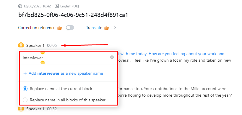The height and width of the screenshot is (115, 242).
Task: Click the Speaker 1 avatar at 00:05
Action: tap(21, 45)
